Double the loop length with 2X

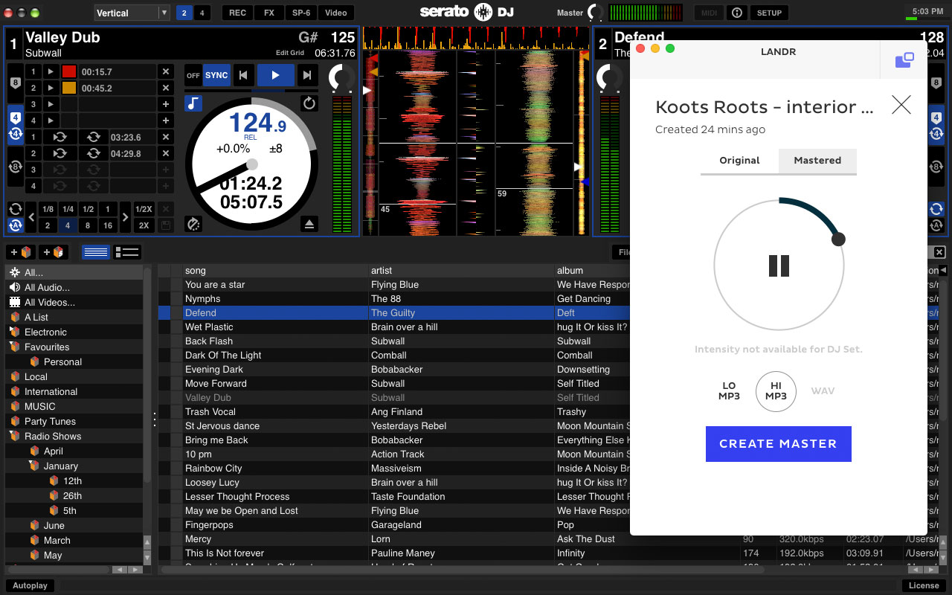tap(144, 225)
